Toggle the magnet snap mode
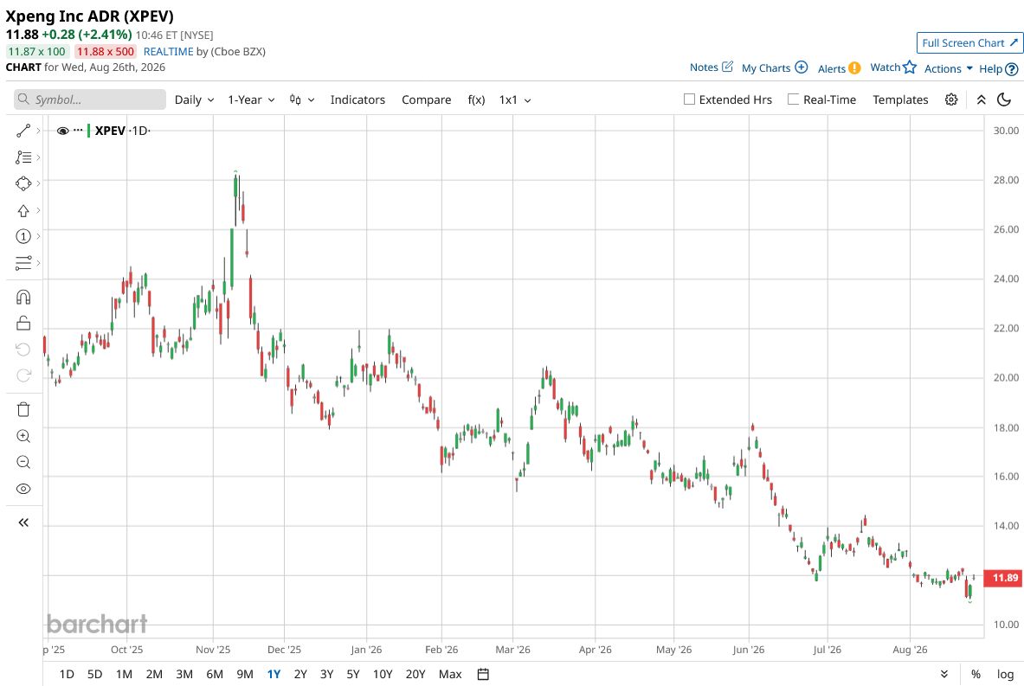The image size is (1024, 686). coord(23,298)
